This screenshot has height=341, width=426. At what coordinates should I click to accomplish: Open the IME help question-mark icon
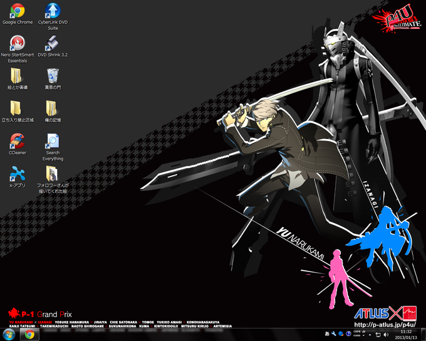[x=348, y=333]
